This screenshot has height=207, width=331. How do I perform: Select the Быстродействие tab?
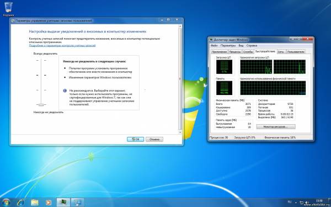pos(265,51)
